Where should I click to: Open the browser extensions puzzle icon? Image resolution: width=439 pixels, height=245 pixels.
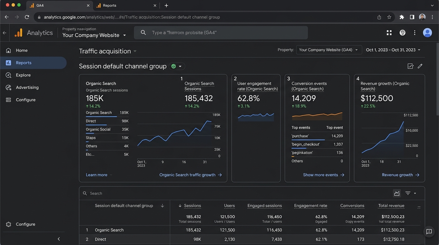pos(402,17)
